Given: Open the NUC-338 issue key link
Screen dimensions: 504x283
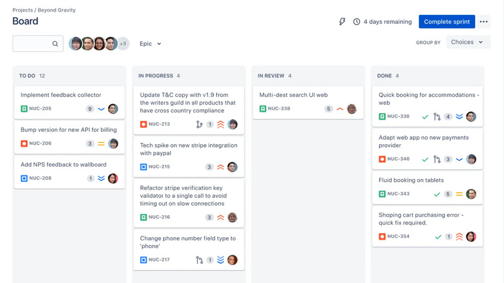Looking at the screenshot, I should click(x=279, y=109).
